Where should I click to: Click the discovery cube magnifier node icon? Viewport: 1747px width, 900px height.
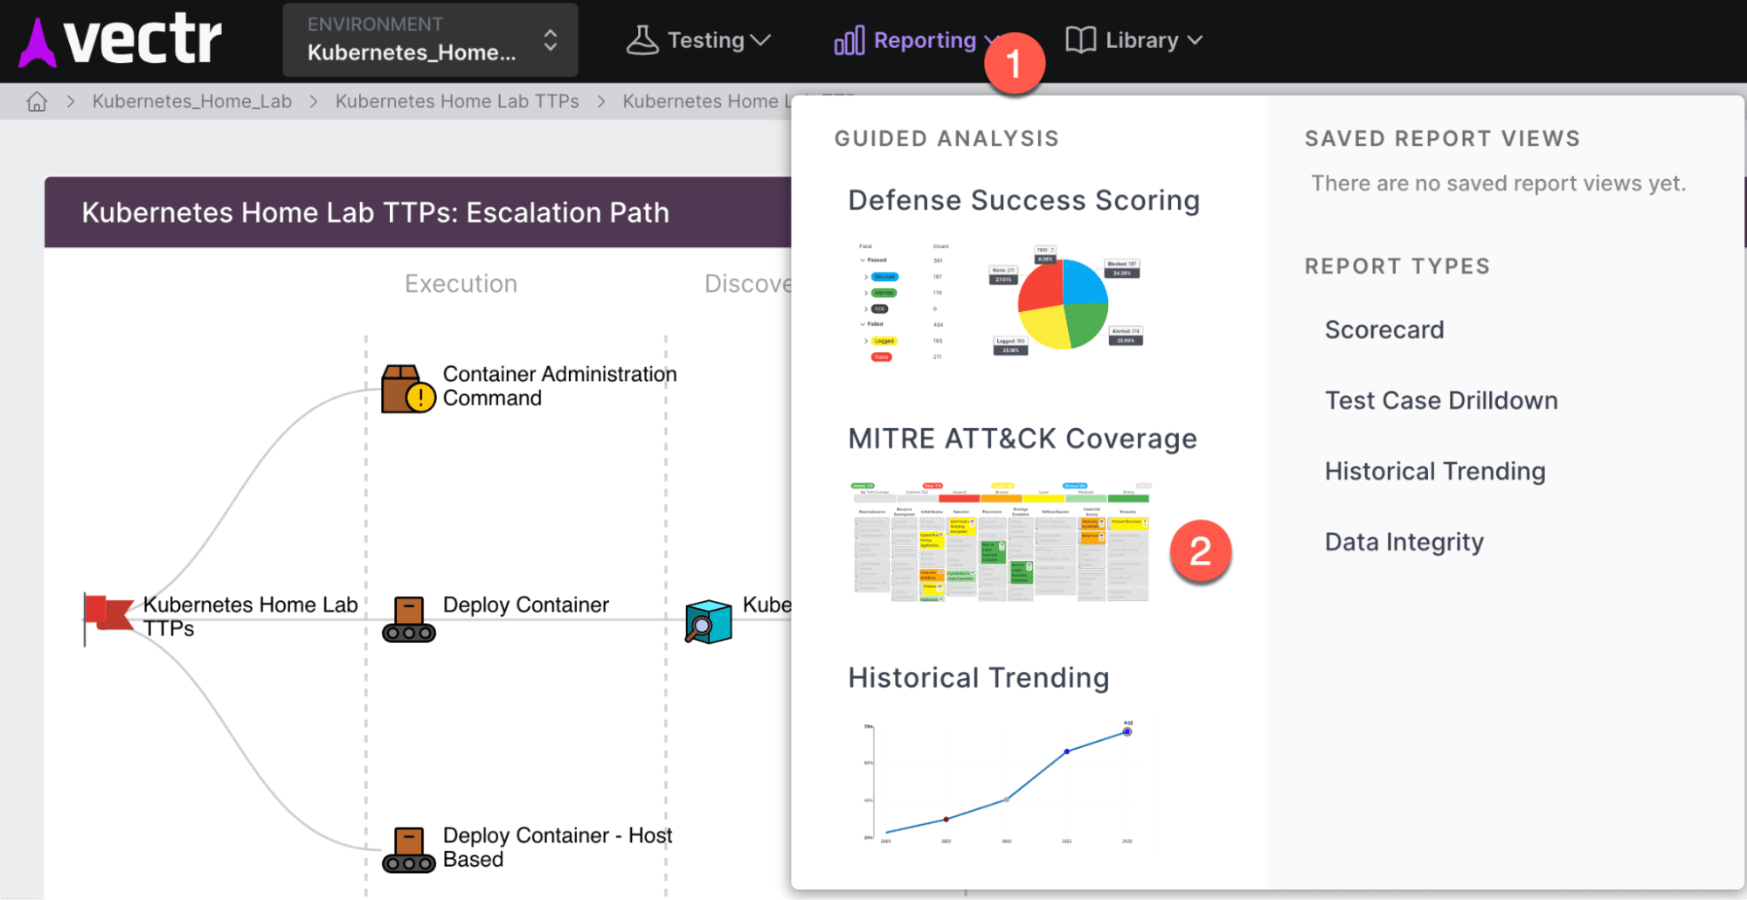tap(708, 621)
